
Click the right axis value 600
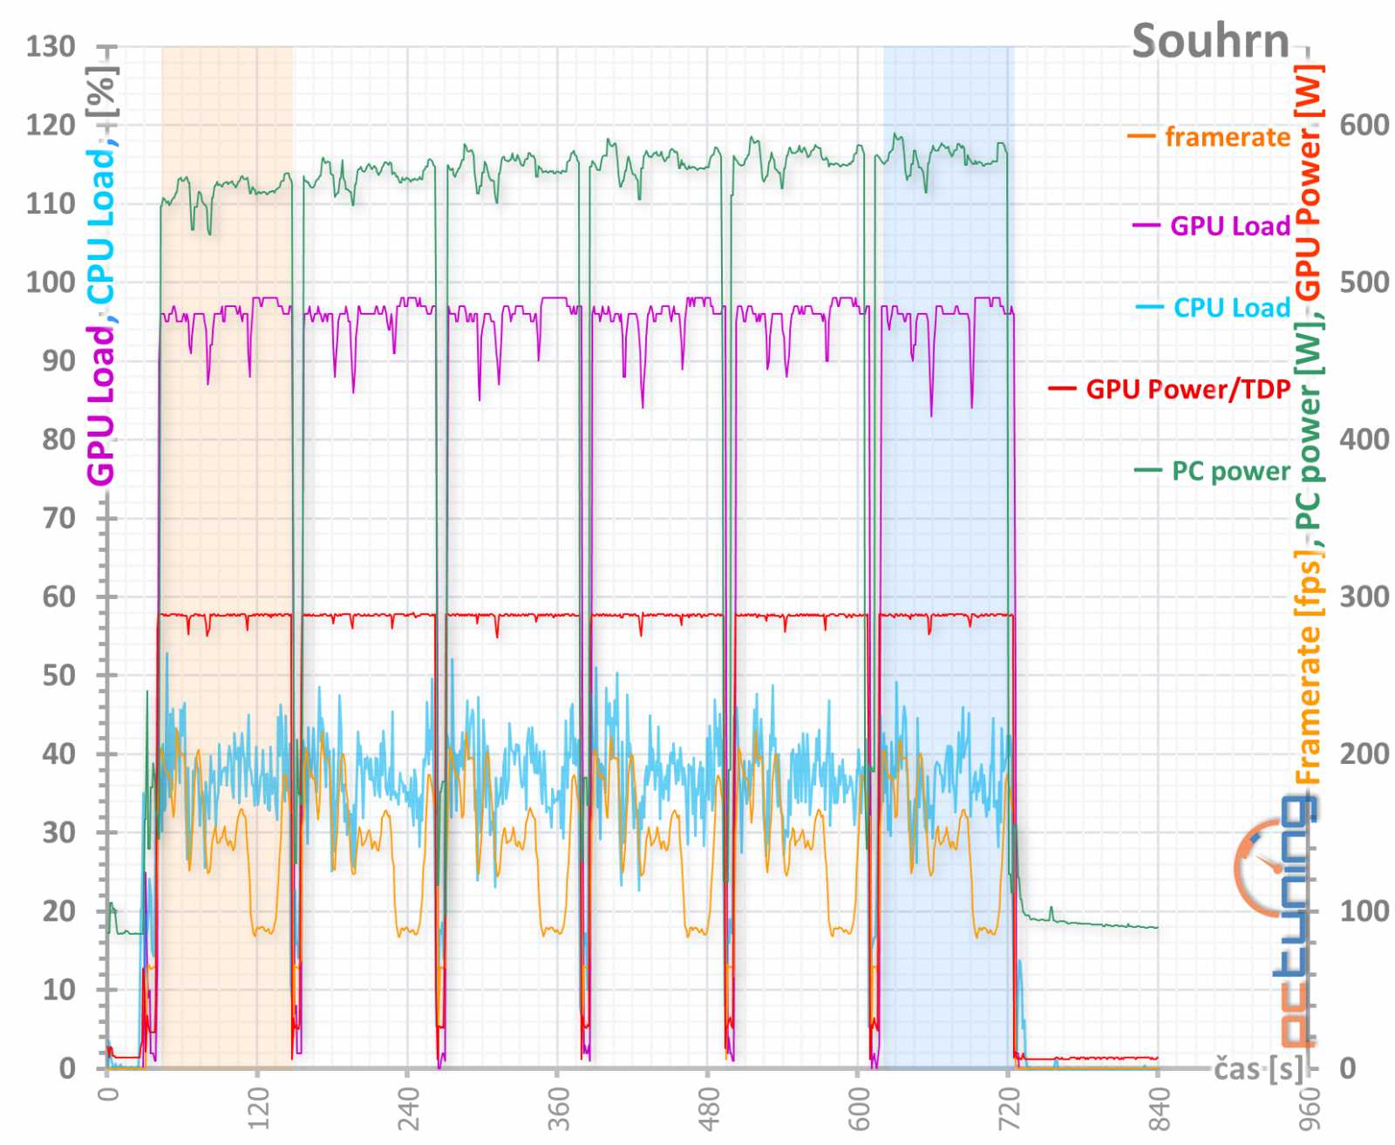(x=1364, y=125)
